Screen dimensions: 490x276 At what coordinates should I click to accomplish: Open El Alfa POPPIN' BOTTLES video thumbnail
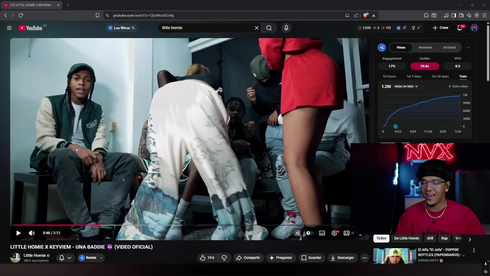[395, 256]
